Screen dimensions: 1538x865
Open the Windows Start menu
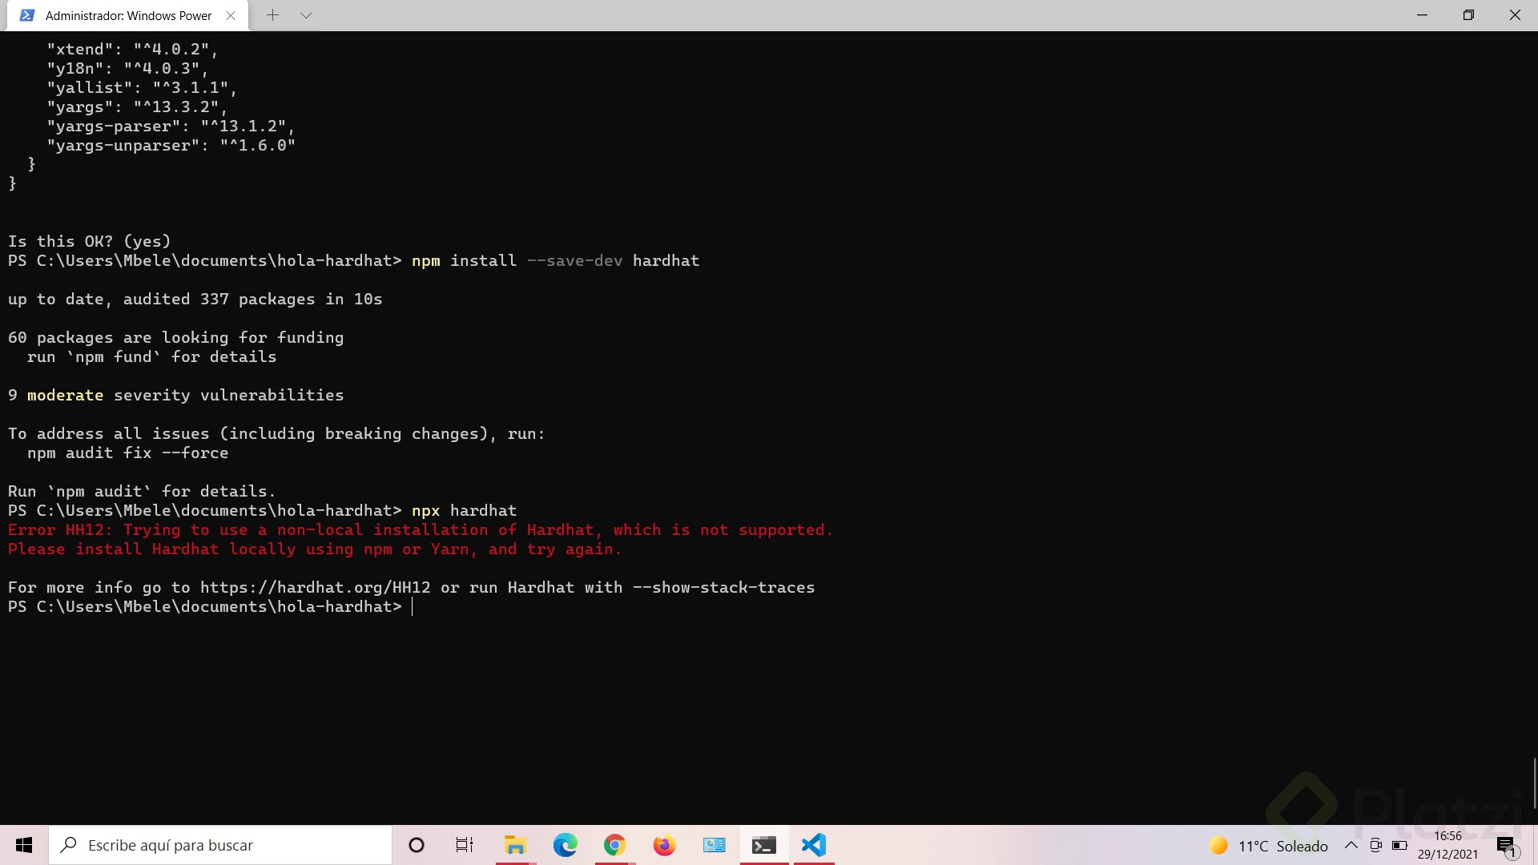pos(24,845)
